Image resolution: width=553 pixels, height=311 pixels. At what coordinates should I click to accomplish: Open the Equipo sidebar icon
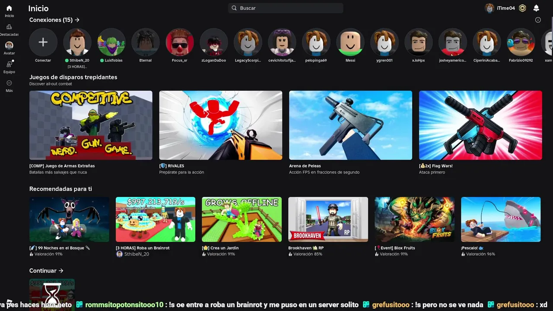9,64
